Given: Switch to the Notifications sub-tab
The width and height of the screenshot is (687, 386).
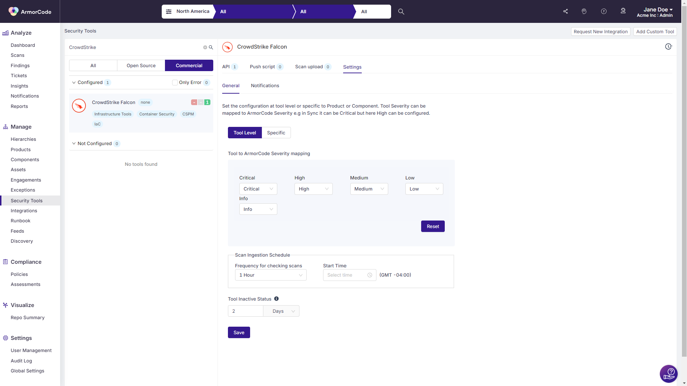Looking at the screenshot, I should click(265, 86).
